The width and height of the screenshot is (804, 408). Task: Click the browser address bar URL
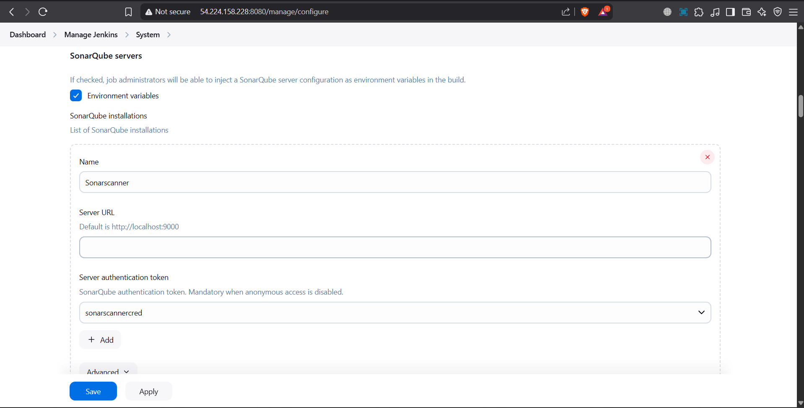(x=264, y=12)
